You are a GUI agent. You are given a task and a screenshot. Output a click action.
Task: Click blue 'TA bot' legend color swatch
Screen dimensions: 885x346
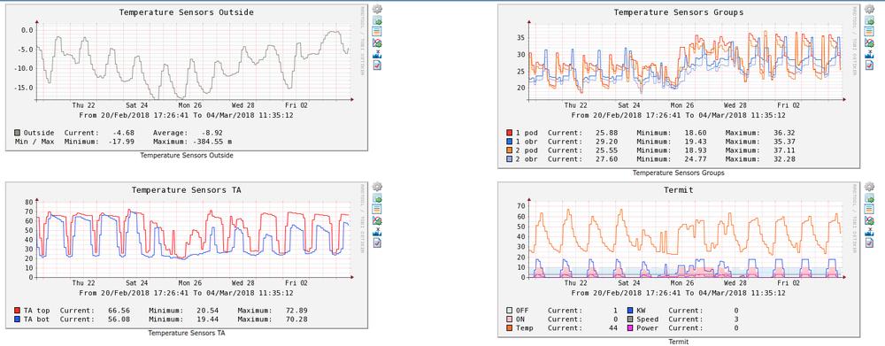(18, 319)
